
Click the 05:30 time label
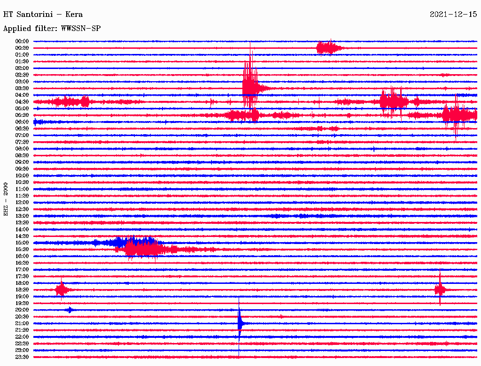coord(22,115)
